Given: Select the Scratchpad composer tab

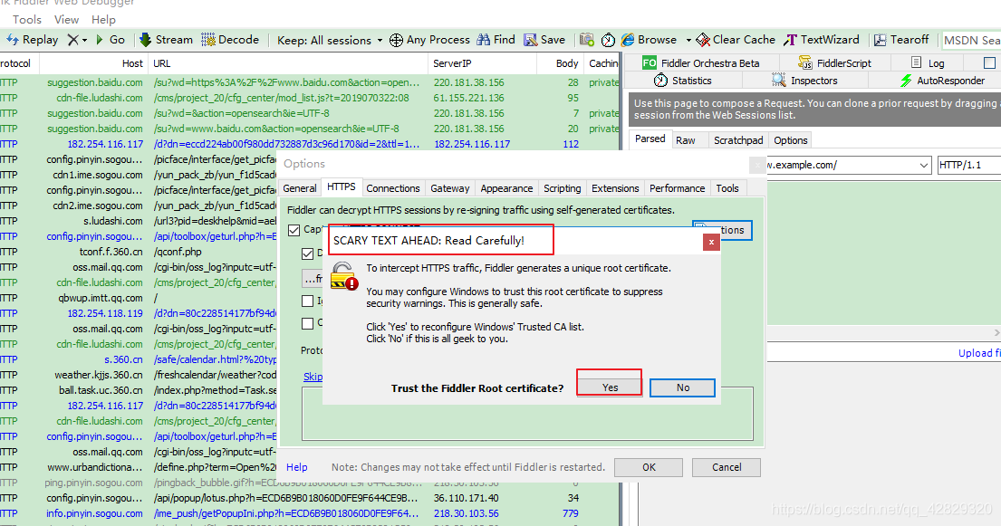Looking at the screenshot, I should [738, 139].
